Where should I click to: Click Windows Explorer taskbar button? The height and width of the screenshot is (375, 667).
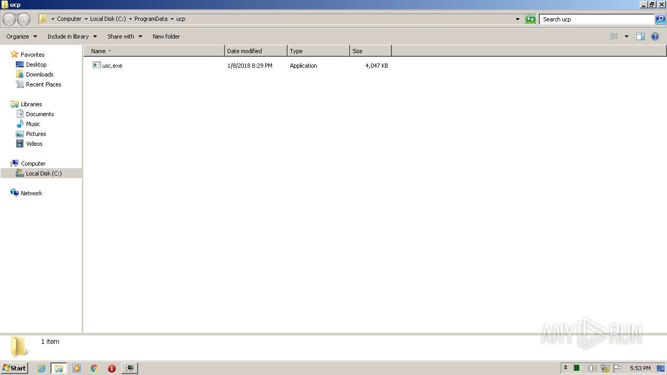pyautogui.click(x=58, y=368)
